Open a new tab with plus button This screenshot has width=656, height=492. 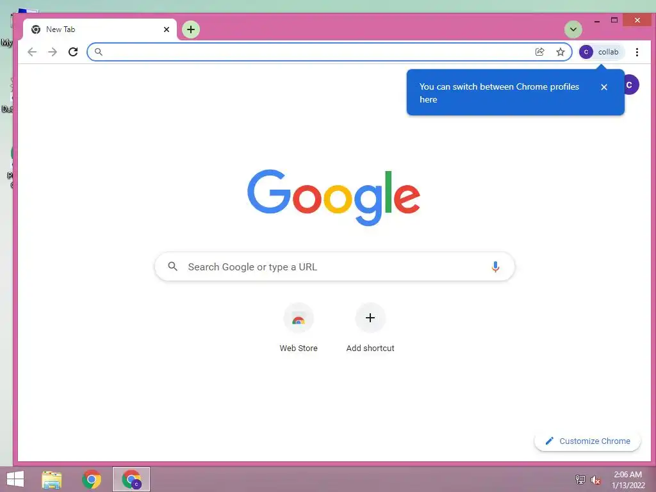(x=191, y=29)
